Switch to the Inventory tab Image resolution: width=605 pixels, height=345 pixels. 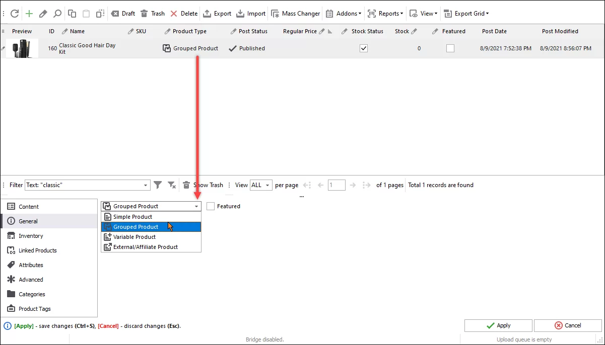(31, 235)
